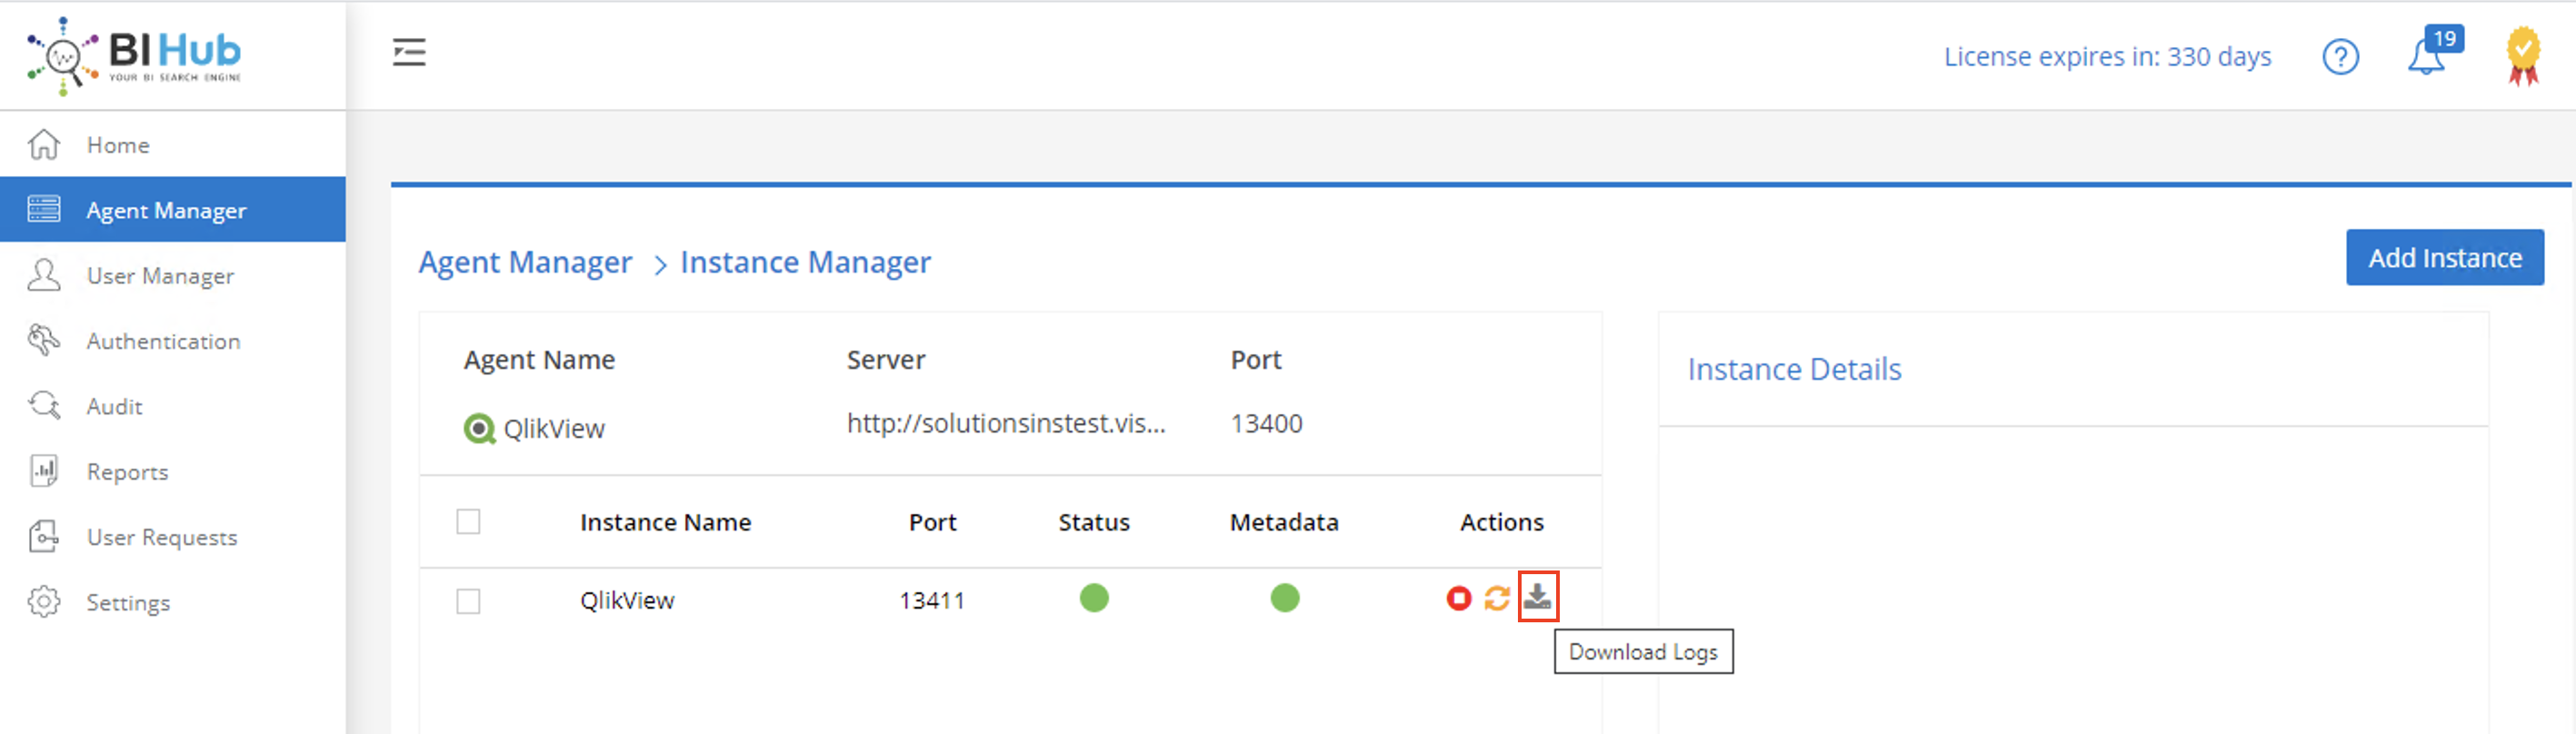This screenshot has width=2576, height=734.
Task: Click the Instance Name column header
Action: pyautogui.click(x=665, y=522)
